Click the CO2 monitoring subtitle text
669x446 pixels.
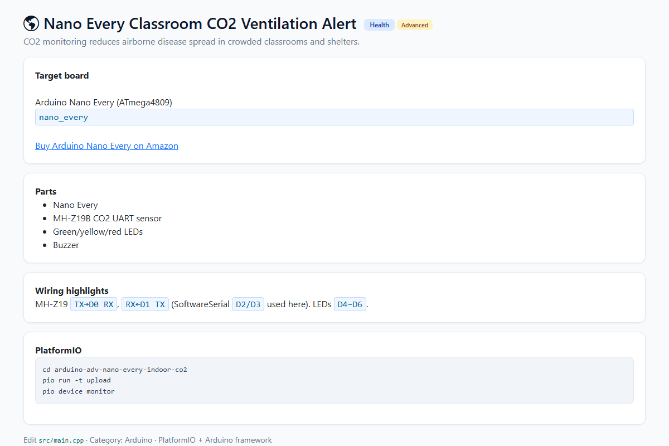click(x=191, y=42)
